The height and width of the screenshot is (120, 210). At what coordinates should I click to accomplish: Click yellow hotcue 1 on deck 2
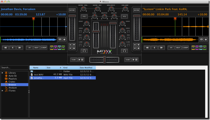pyautogui.click(x=193, y=48)
